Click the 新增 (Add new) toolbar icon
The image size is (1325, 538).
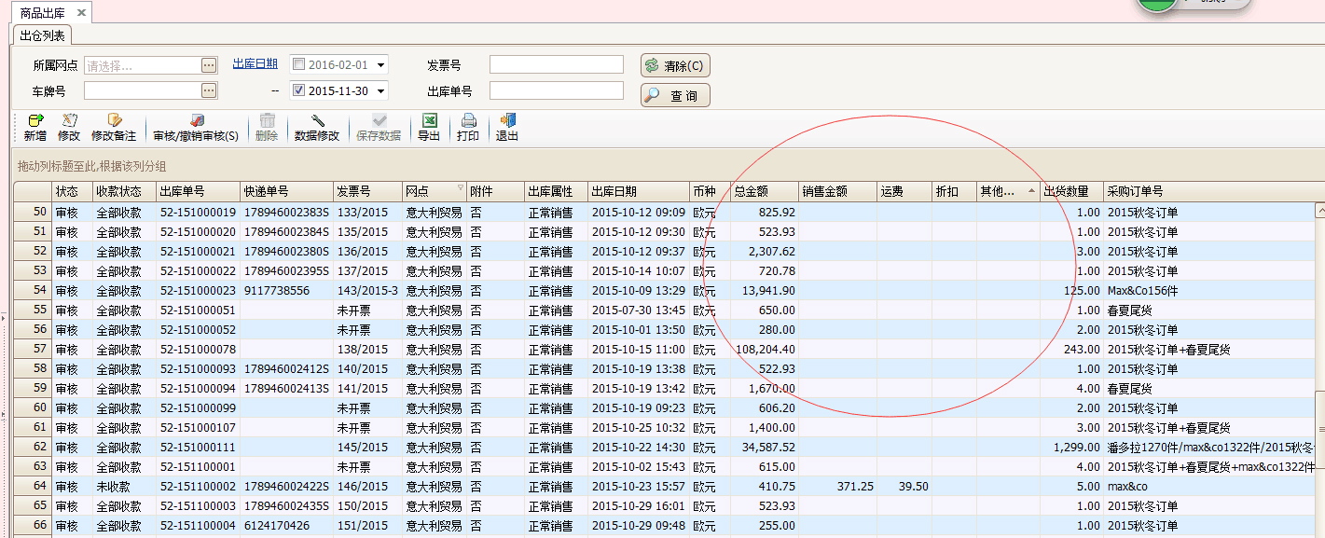coord(35,121)
